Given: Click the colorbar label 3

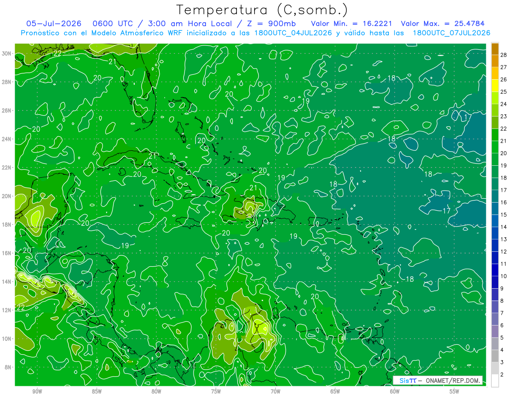Looking at the screenshot, I should point(502,362).
